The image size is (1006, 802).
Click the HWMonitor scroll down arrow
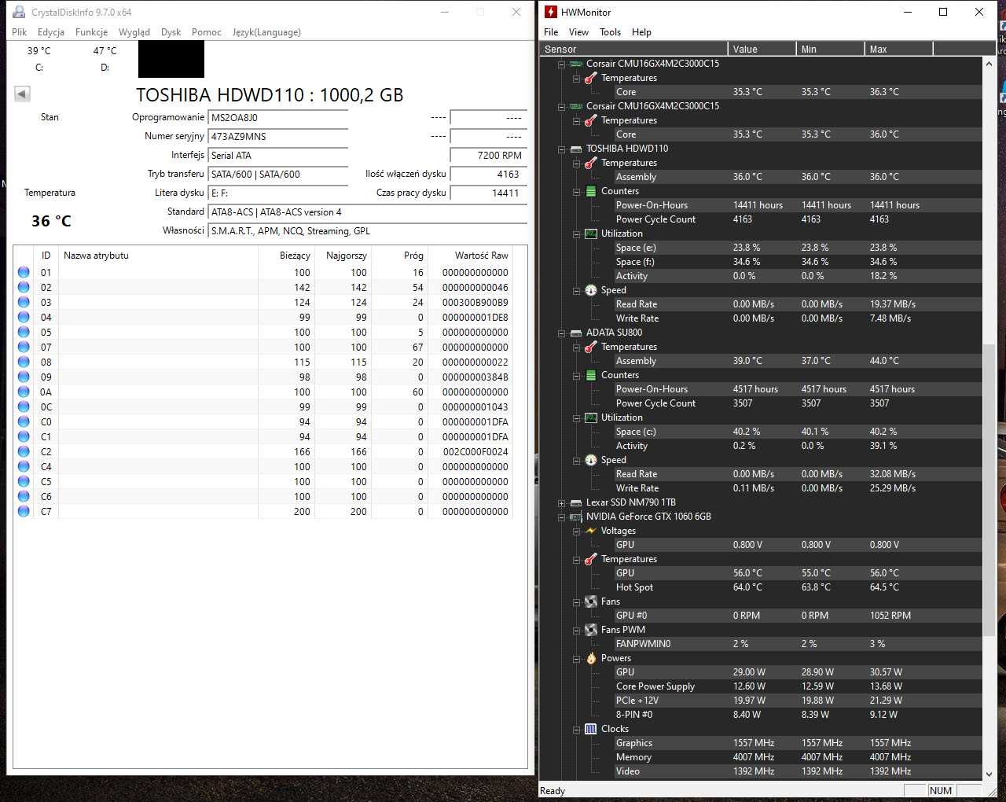(989, 774)
